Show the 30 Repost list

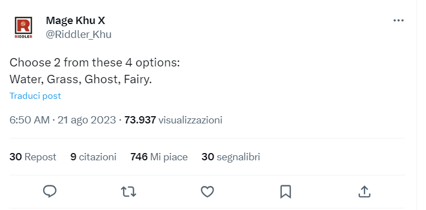point(33,157)
